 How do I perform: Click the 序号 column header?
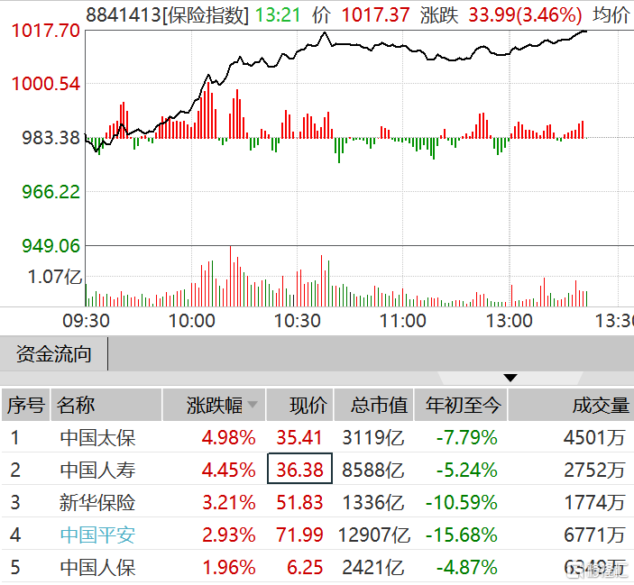pos(25,405)
